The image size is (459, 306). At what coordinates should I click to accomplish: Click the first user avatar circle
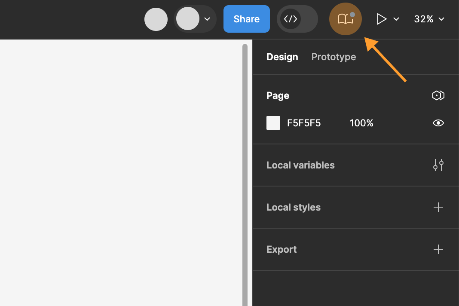click(x=156, y=19)
